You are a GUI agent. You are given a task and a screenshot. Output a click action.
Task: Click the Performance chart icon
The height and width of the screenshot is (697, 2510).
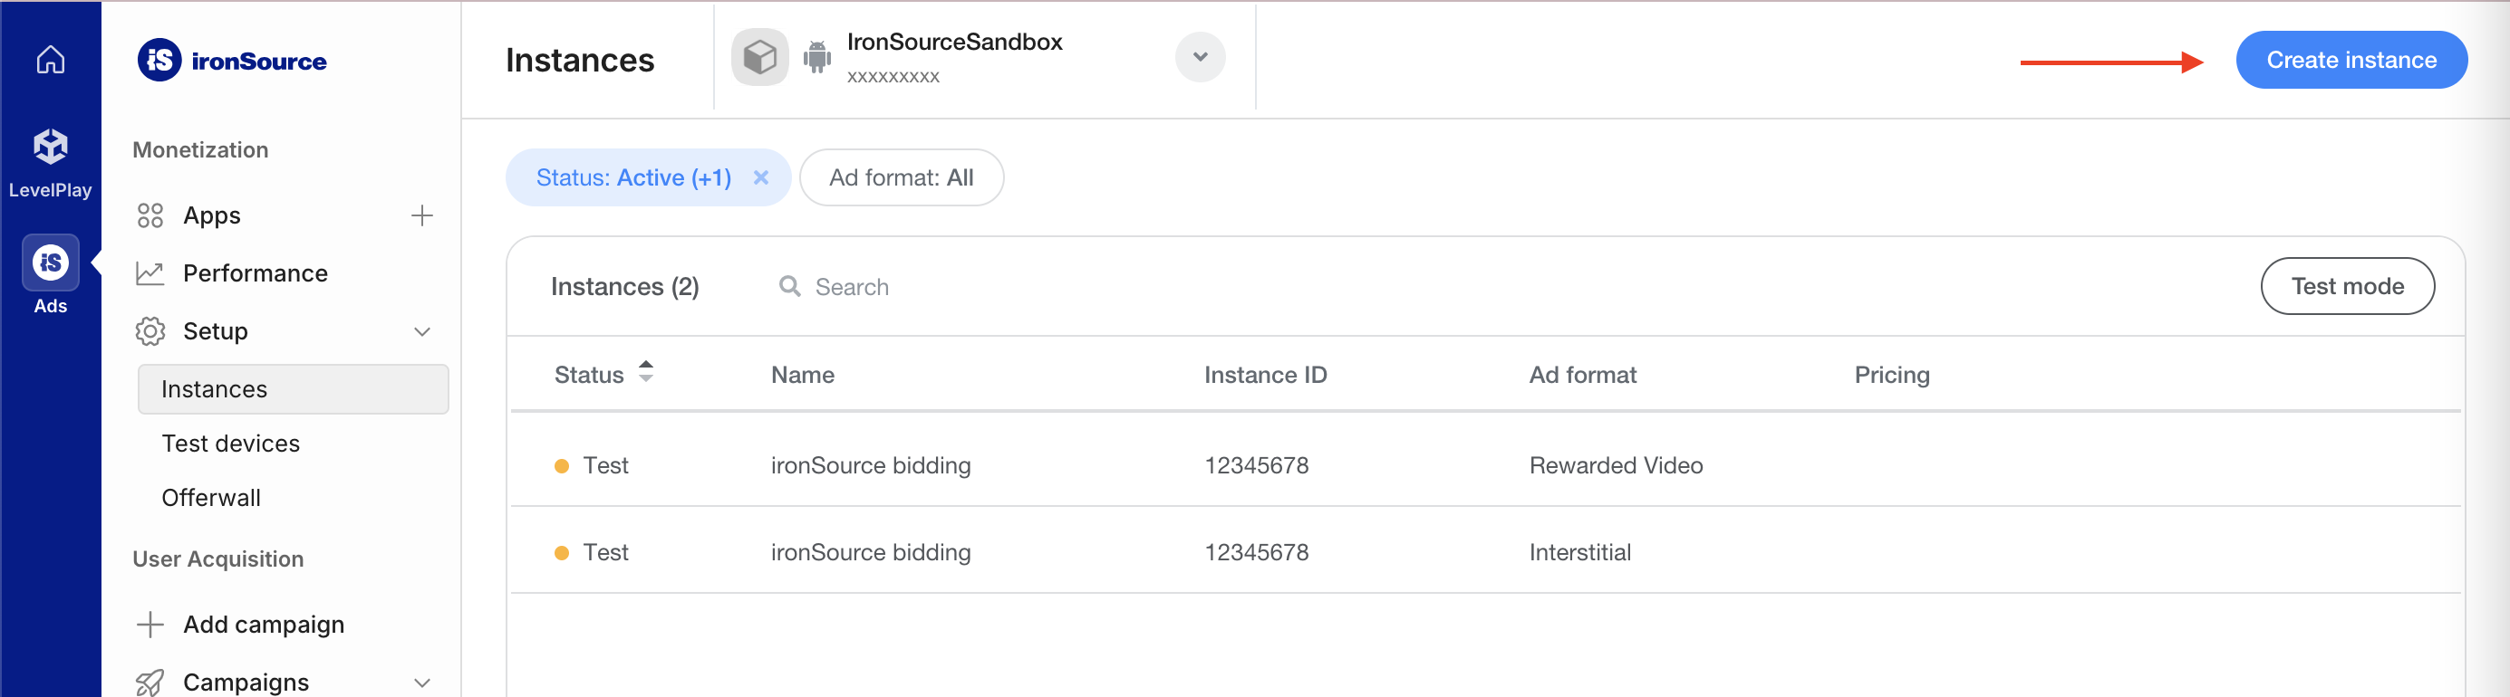point(150,273)
